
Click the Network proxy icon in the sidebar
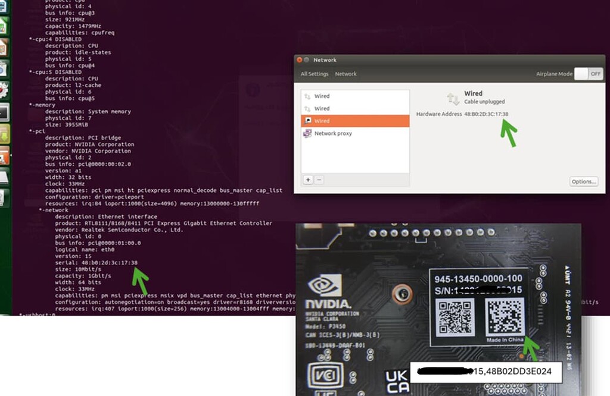pyautogui.click(x=307, y=133)
